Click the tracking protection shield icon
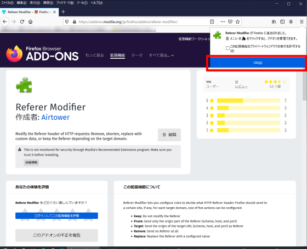The height and width of the screenshot is (249, 307). coord(67,21)
